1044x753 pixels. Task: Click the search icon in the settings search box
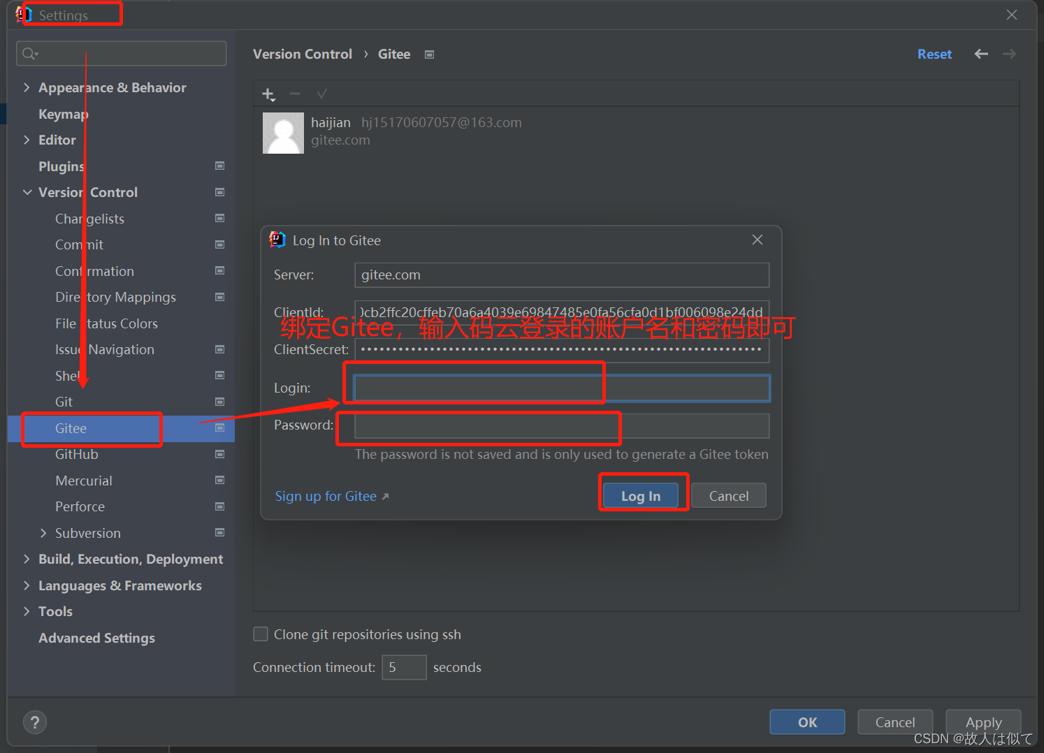(x=29, y=54)
